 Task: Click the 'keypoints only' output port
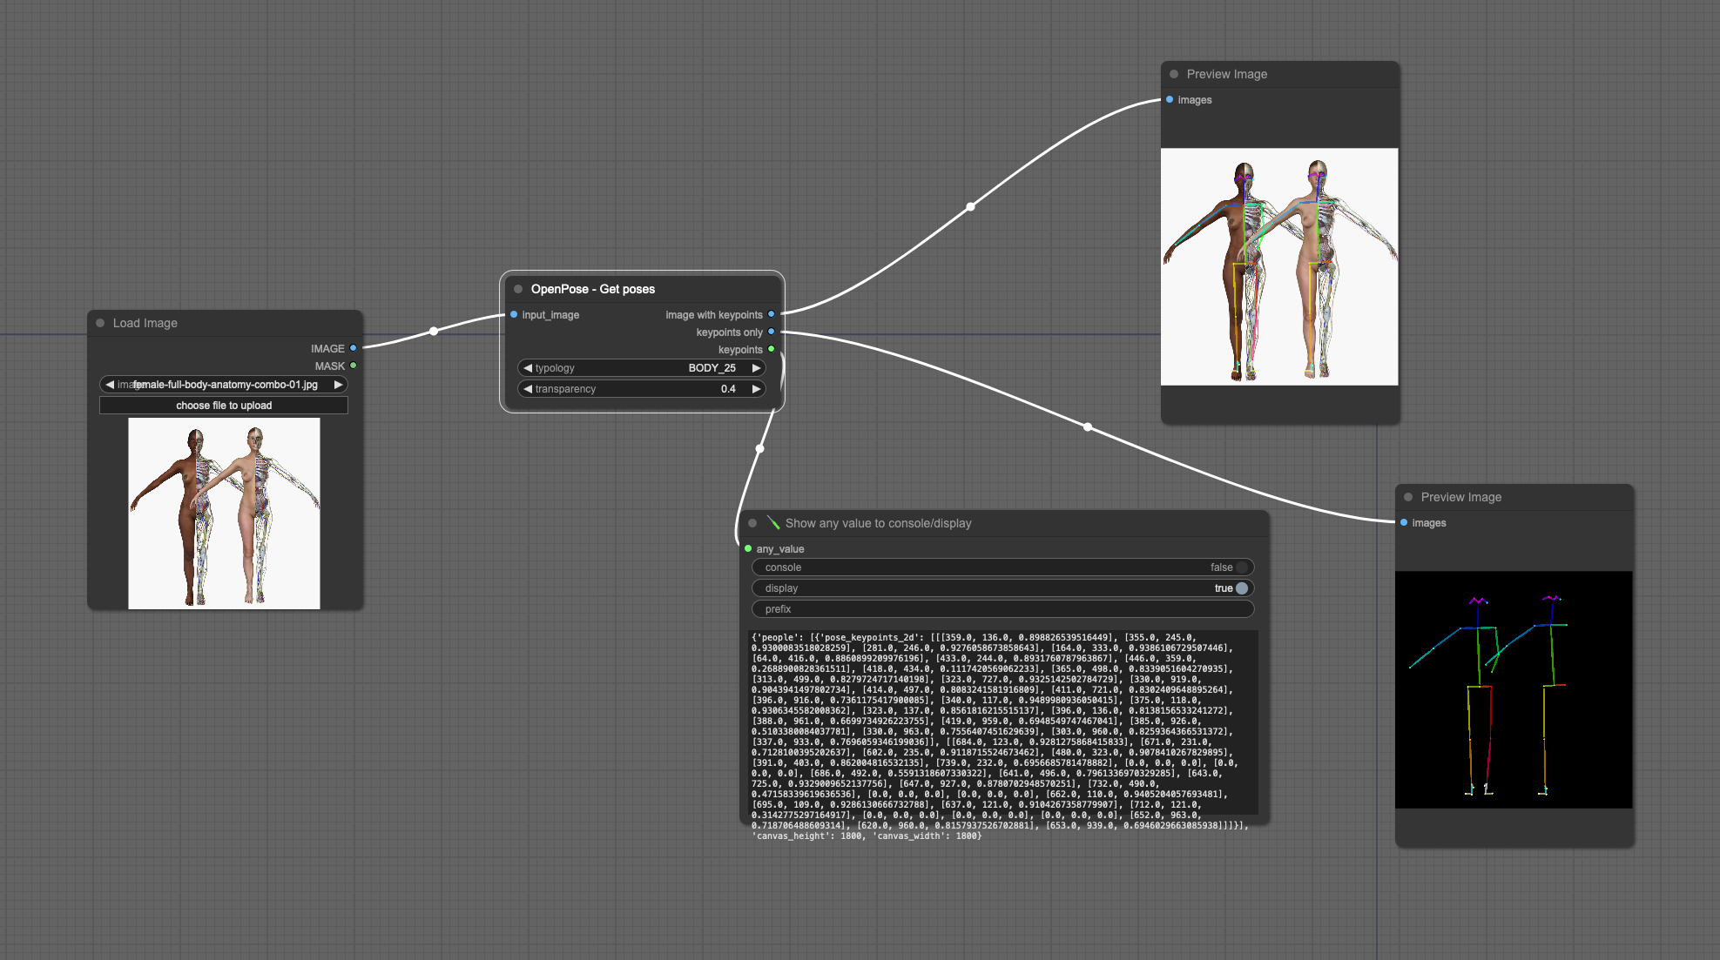pos(771,332)
